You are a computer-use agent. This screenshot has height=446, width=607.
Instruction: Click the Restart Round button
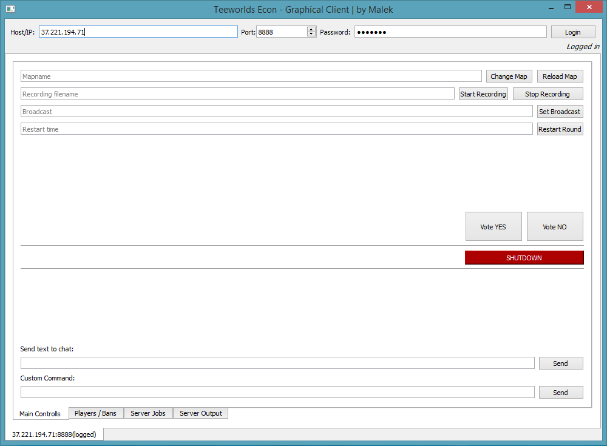pos(560,129)
